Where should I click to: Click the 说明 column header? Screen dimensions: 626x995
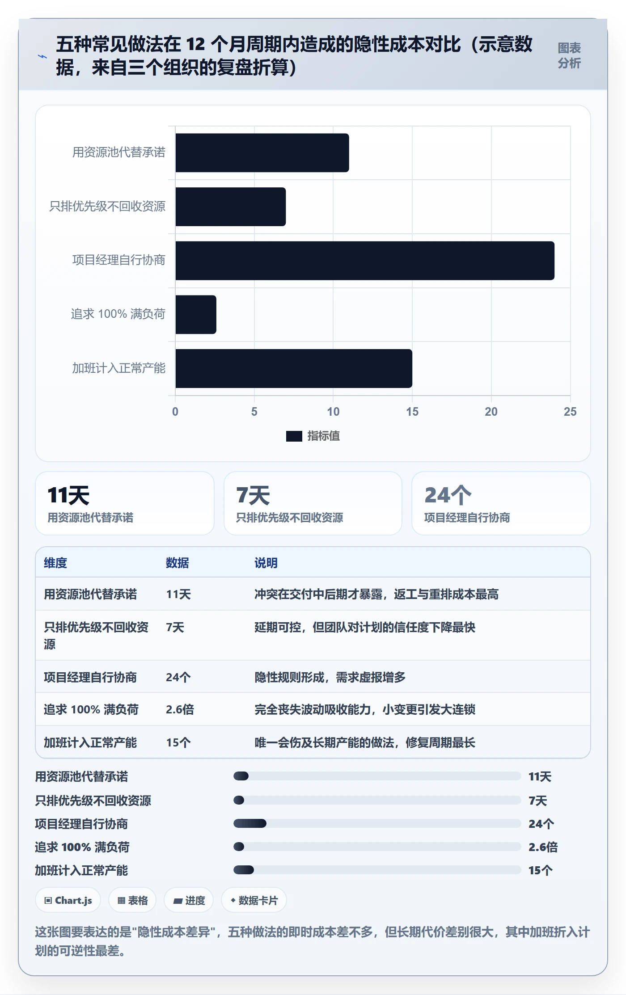click(266, 563)
